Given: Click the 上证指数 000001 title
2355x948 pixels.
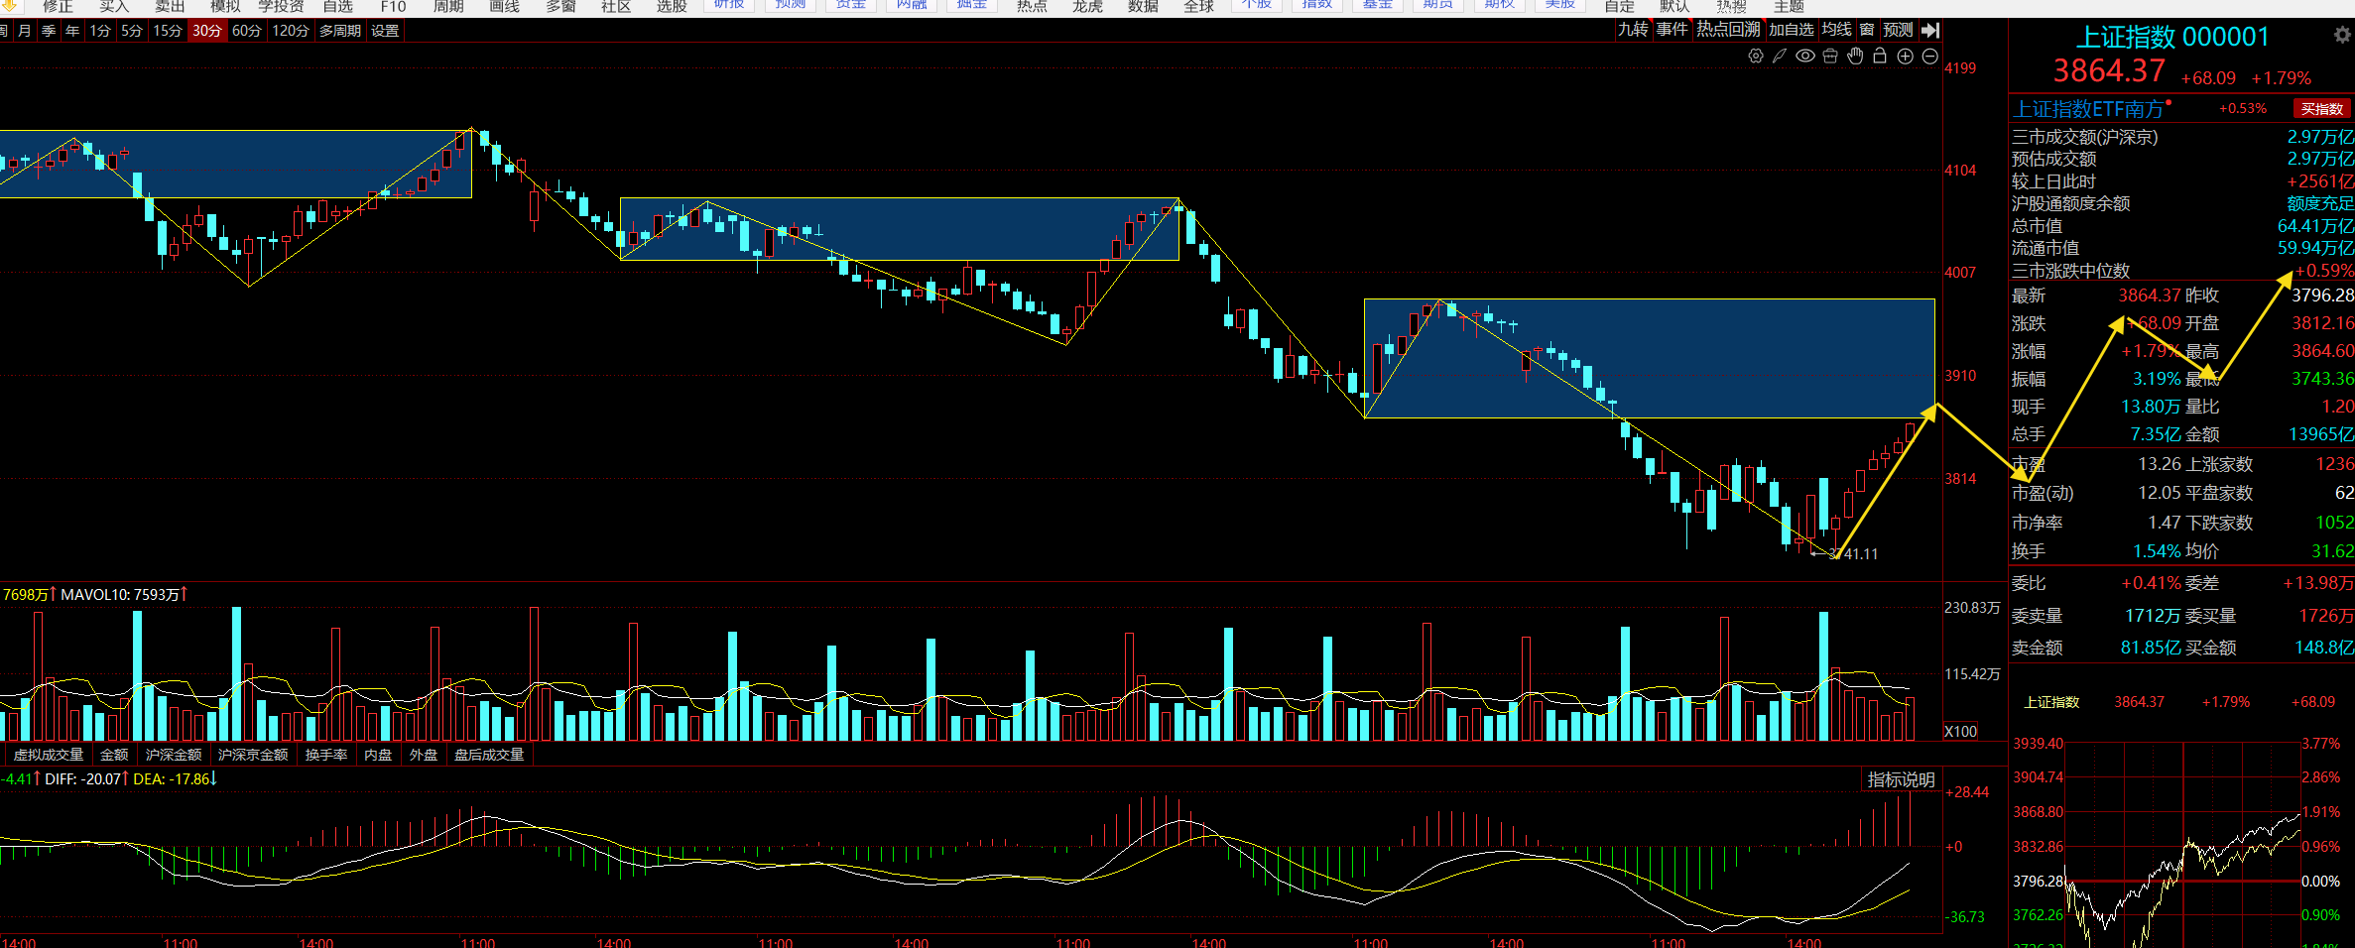Looking at the screenshot, I should click(x=2172, y=37).
